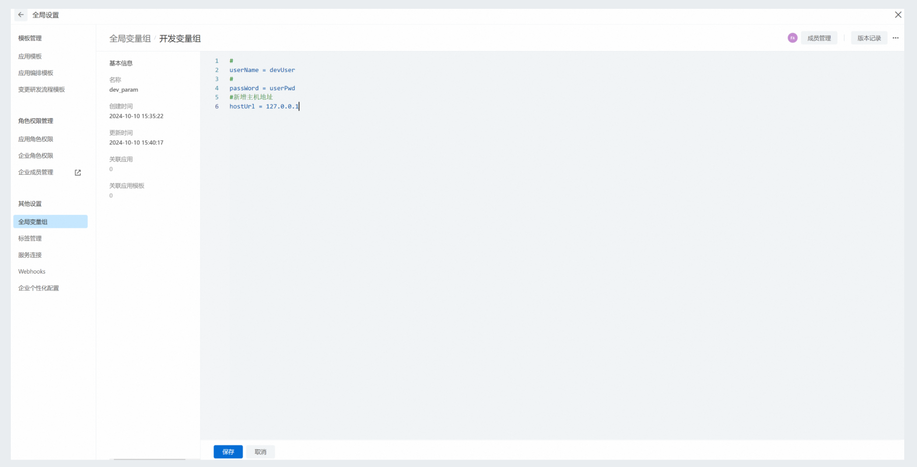This screenshot has height=467, width=917.
Task: Click the 基本信息 section header
Action: [121, 63]
